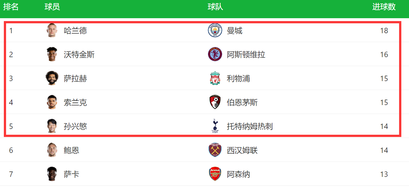409x189 pixels.
Task: Open 哈兰德's player photo
Action: click(x=52, y=30)
